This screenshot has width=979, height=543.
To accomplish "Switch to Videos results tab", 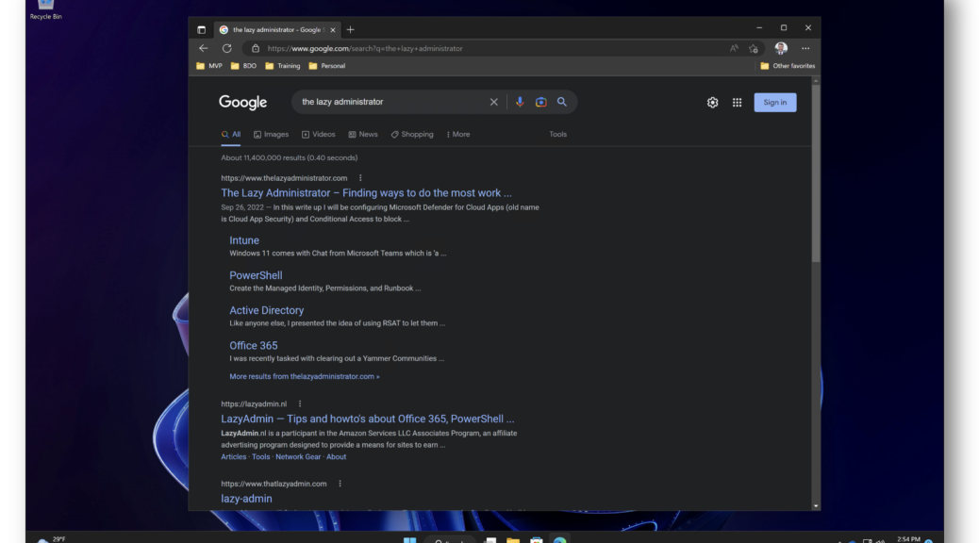I will pyautogui.click(x=319, y=134).
